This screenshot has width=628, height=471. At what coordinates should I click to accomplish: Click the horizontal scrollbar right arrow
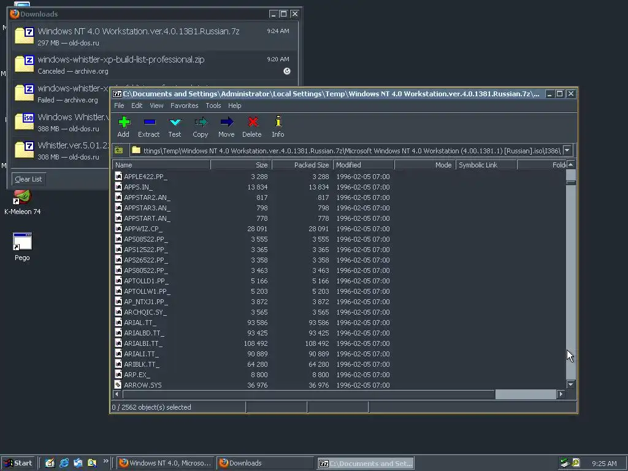(x=561, y=394)
